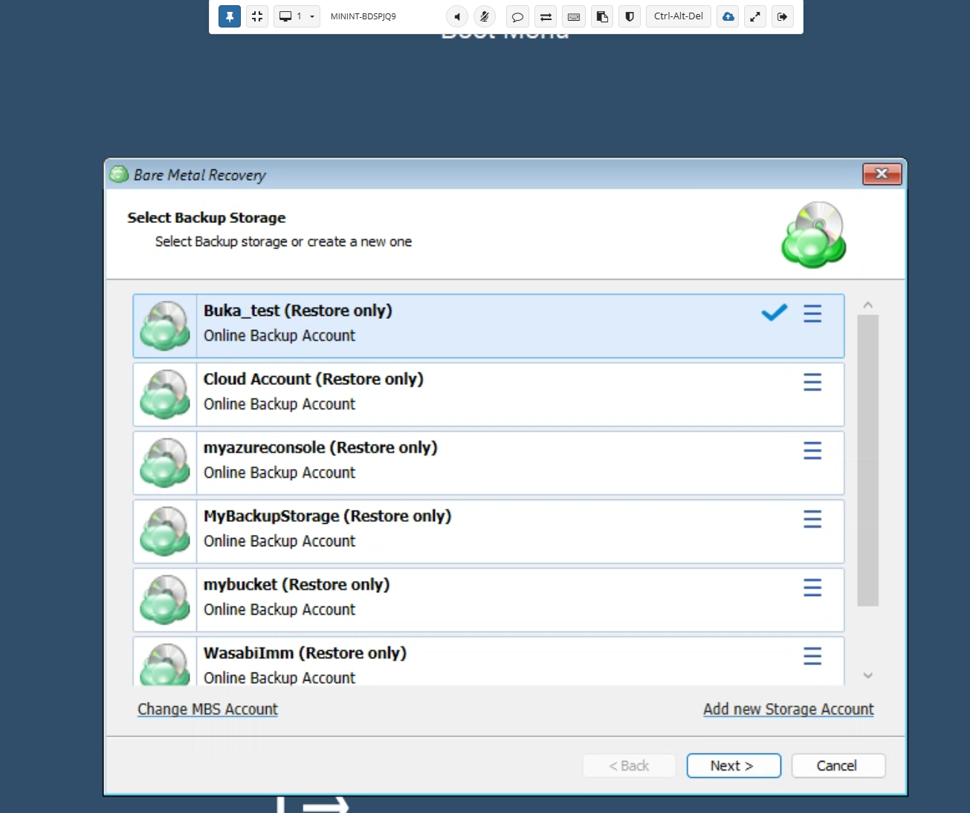Viewport: 970px width, 813px height.
Task: Click the cloud upload icon
Action: (x=728, y=16)
